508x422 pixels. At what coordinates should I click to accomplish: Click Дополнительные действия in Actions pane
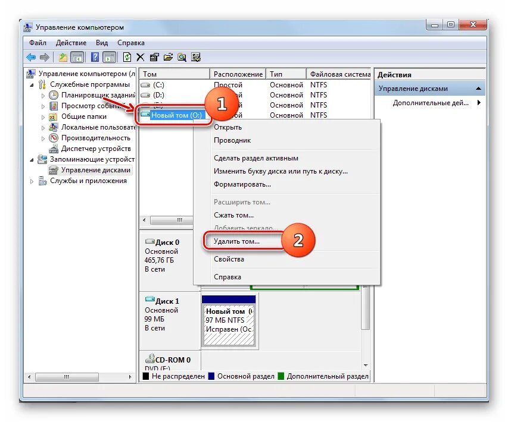click(431, 103)
